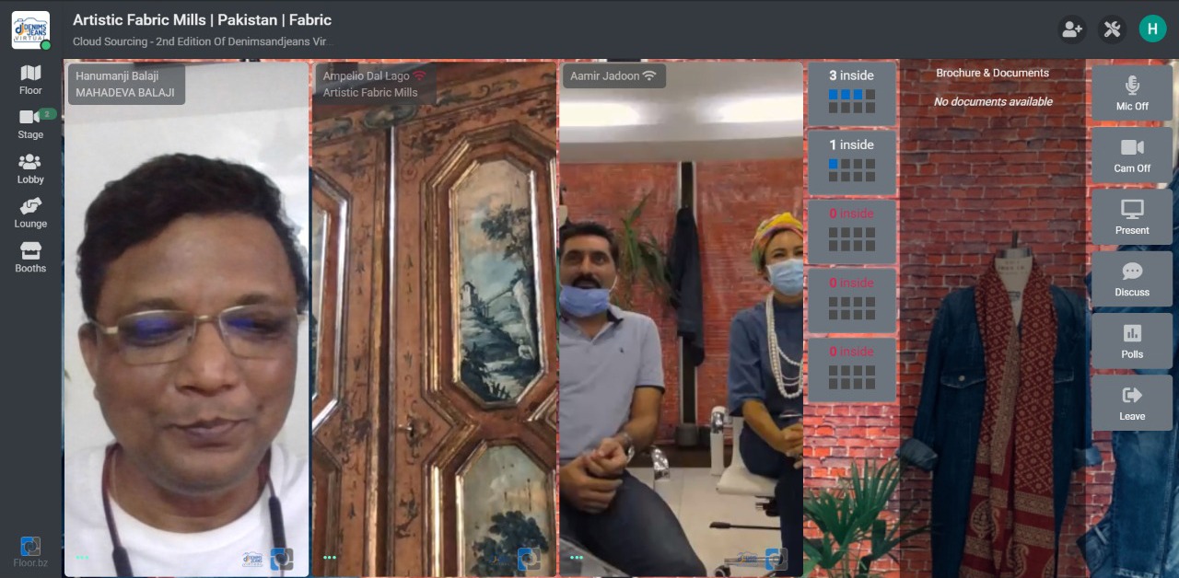Click the Denims & Jeans Virtual logo

point(30,29)
